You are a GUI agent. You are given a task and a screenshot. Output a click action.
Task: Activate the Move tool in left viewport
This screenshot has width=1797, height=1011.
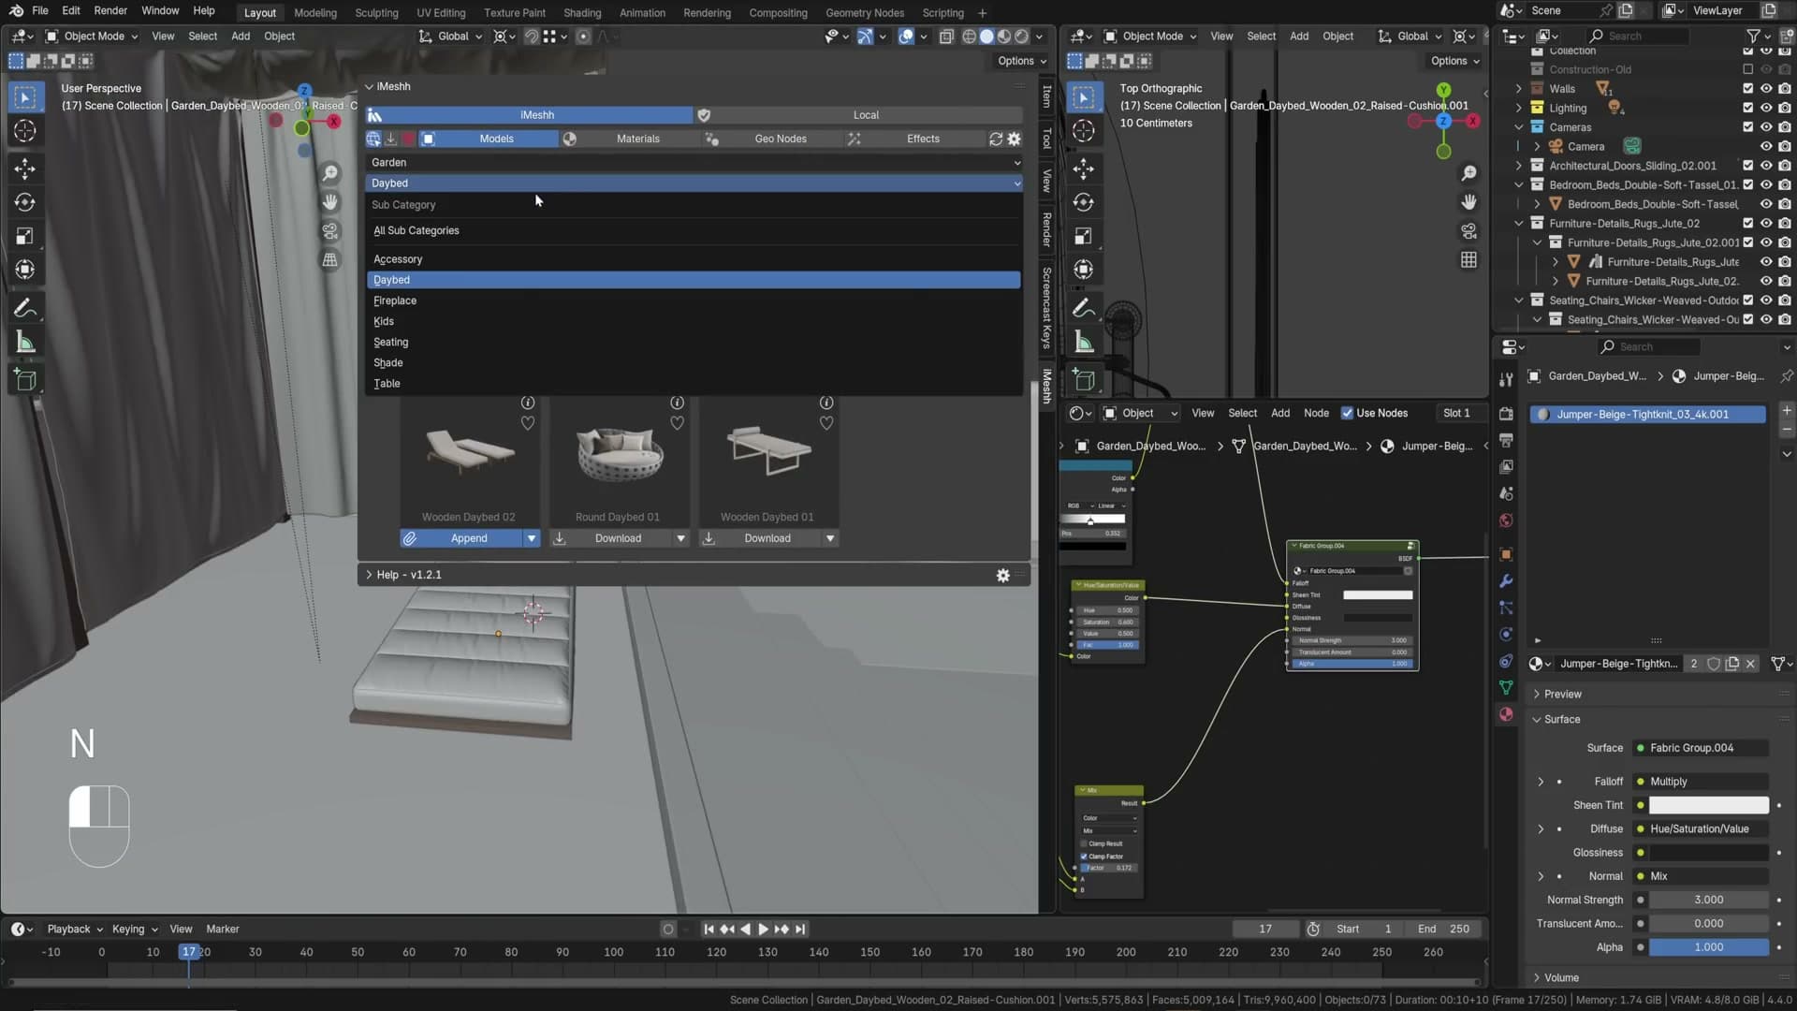tap(25, 168)
